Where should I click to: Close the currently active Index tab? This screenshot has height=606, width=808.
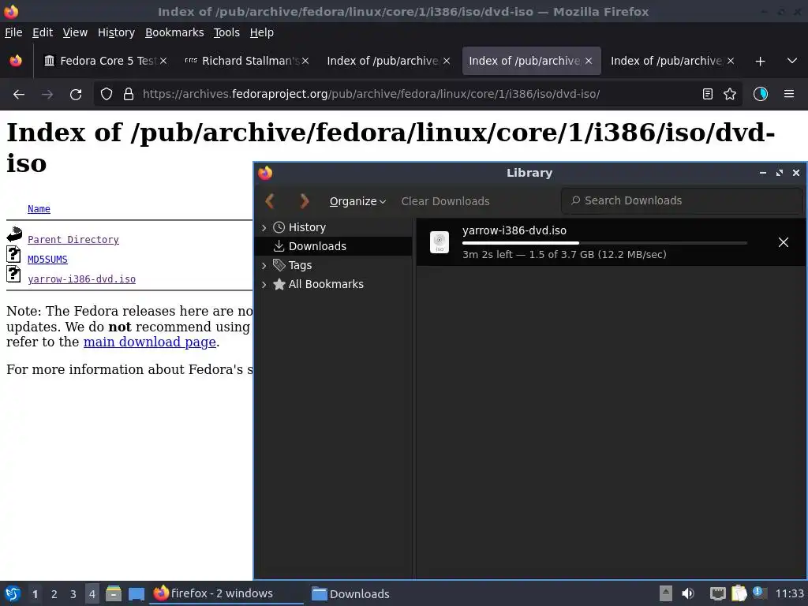[589, 61]
